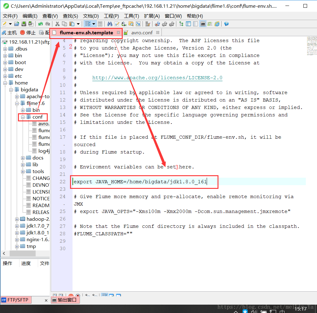The image size is (317, 313).
Task: Select the FTP/SFTP panel tab
Action: (16, 300)
